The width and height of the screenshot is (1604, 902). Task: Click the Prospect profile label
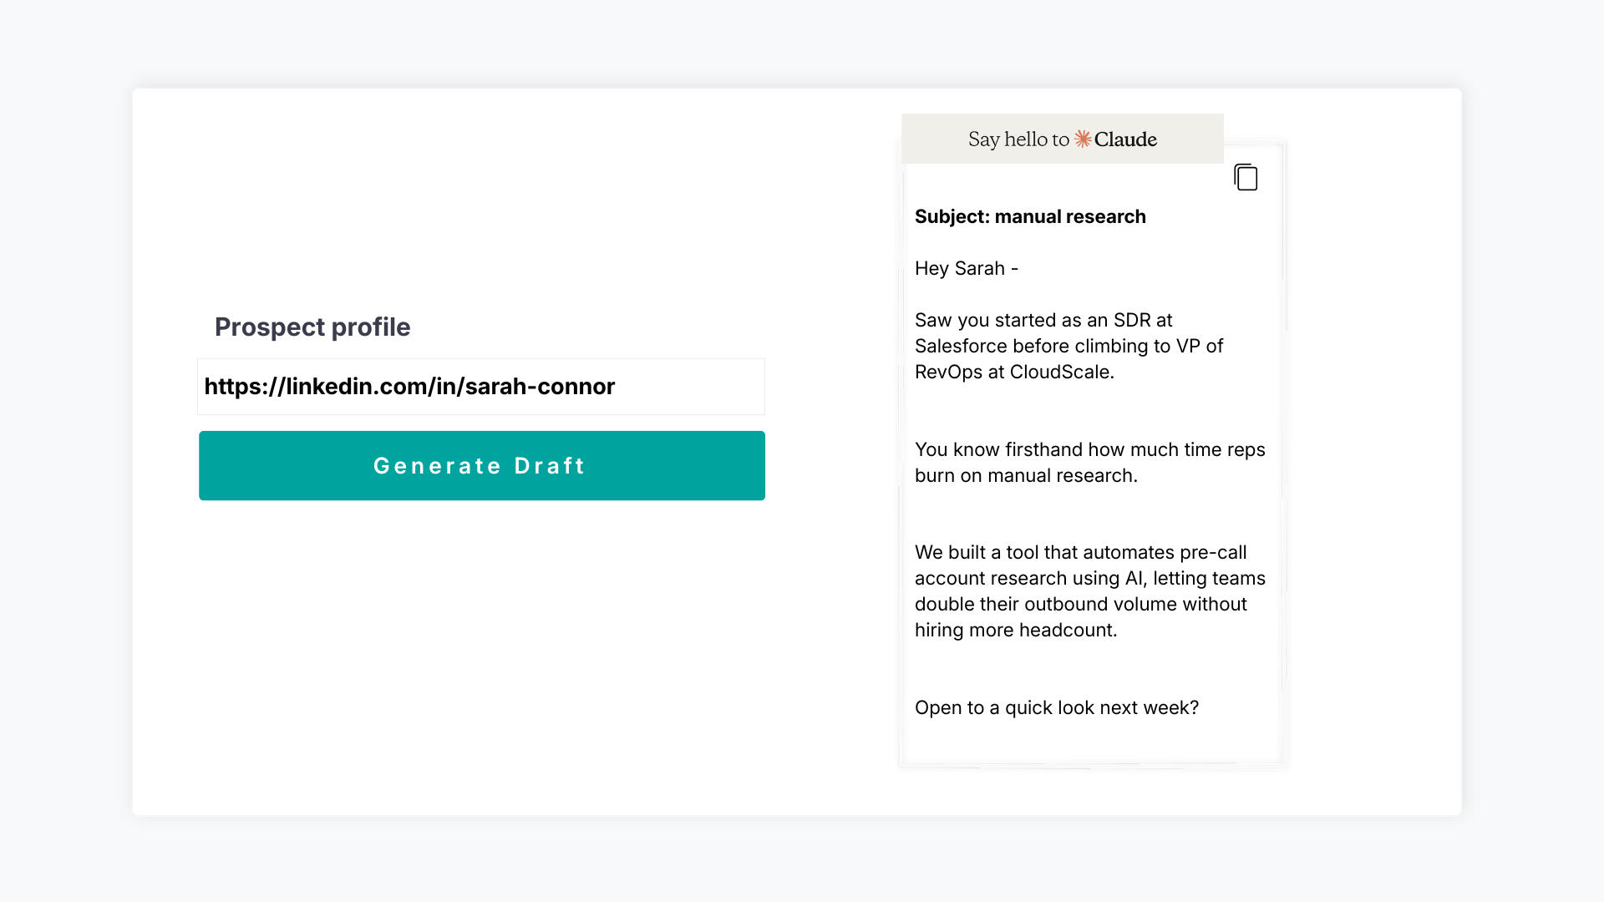coord(312,327)
